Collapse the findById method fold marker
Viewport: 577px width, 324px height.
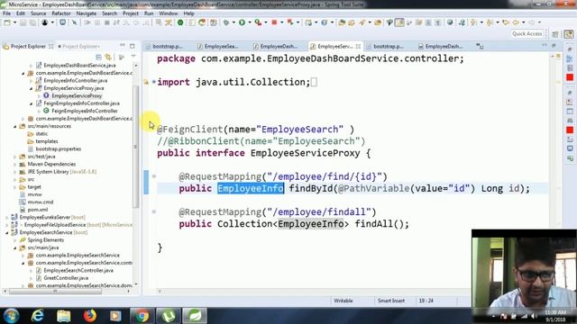pos(154,176)
